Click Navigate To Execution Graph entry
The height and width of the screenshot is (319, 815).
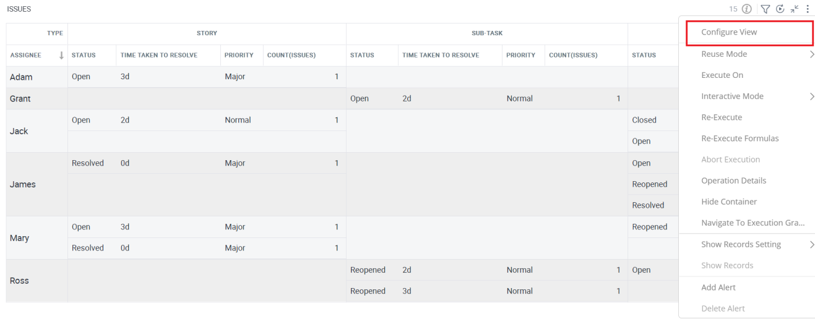(752, 223)
